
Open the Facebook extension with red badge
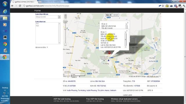click(176, 6)
